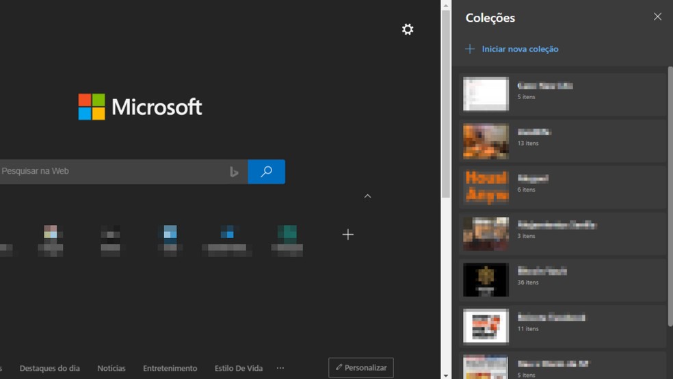Open the collection with 11 itens
The image size is (673, 379).
click(562, 326)
